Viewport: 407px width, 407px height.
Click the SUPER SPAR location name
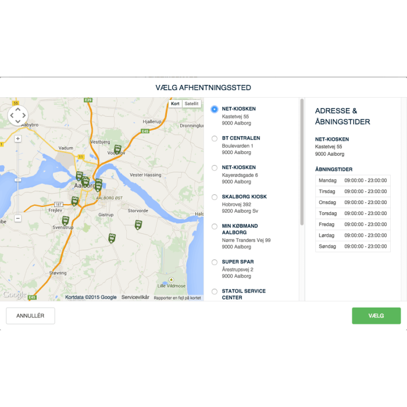[238, 262]
